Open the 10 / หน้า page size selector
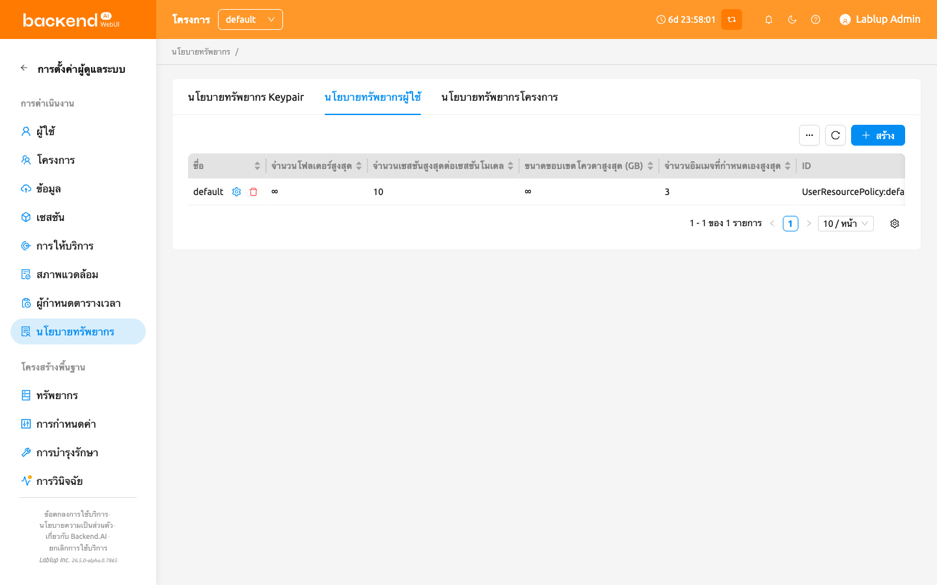 coord(846,224)
